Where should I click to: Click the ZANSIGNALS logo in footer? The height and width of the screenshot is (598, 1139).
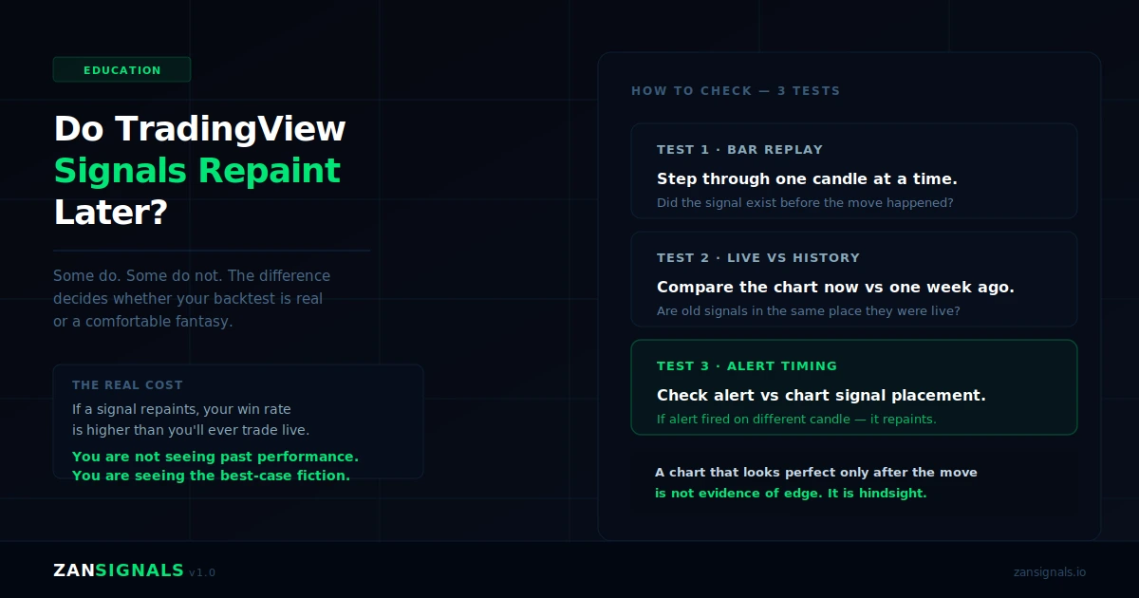click(x=119, y=570)
